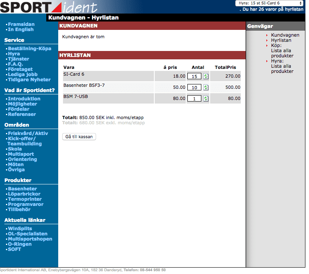Open Multisport link
Screen dimensions: 309x274
[21, 154]
